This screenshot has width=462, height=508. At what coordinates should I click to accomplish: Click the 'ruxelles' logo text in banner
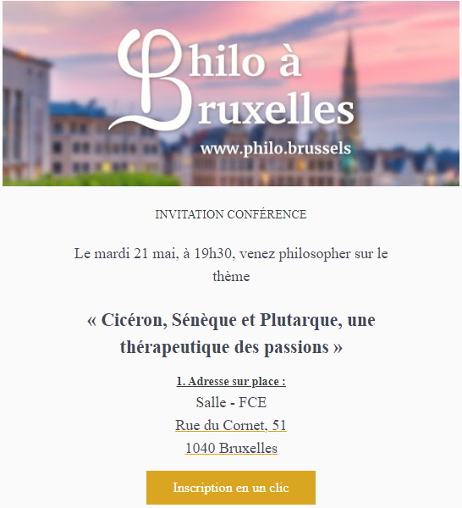click(276, 109)
